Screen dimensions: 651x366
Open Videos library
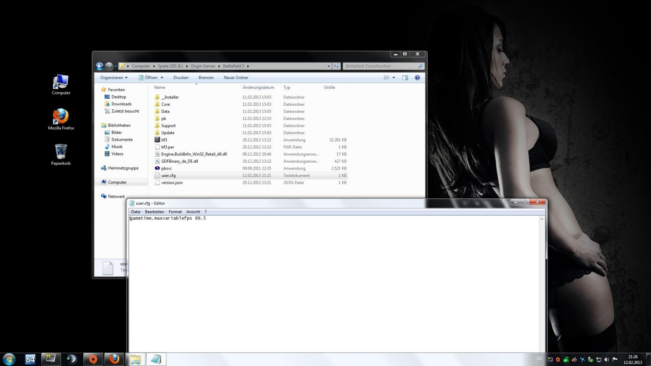tap(117, 154)
